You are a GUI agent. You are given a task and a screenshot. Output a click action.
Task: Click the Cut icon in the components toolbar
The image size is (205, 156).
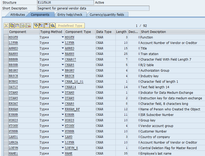(6, 26)
